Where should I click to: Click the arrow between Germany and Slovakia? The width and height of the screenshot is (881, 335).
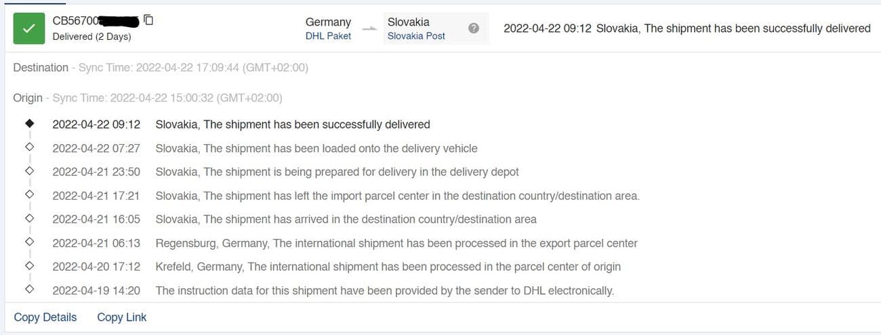tap(369, 29)
